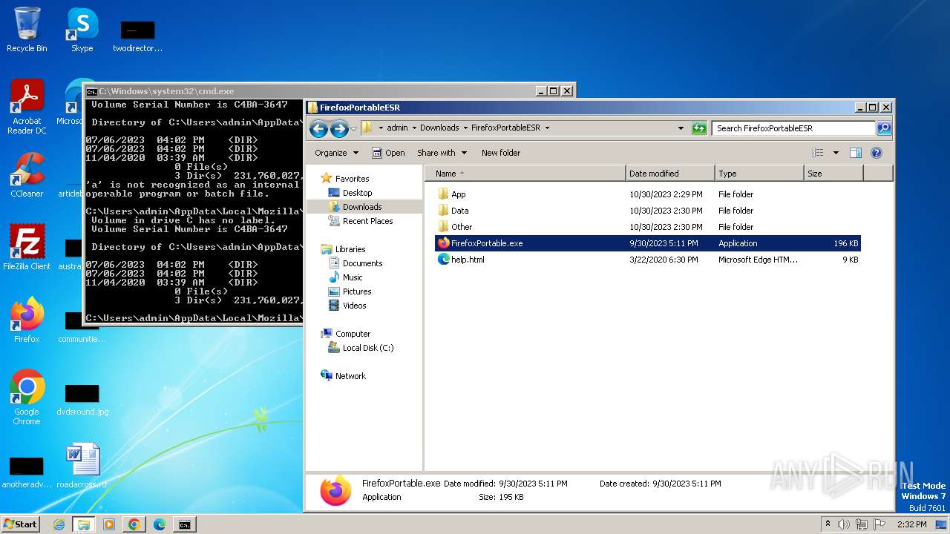Screen dimensions: 950x534
Task: Open the volume control in the tray
Action: [x=843, y=524]
